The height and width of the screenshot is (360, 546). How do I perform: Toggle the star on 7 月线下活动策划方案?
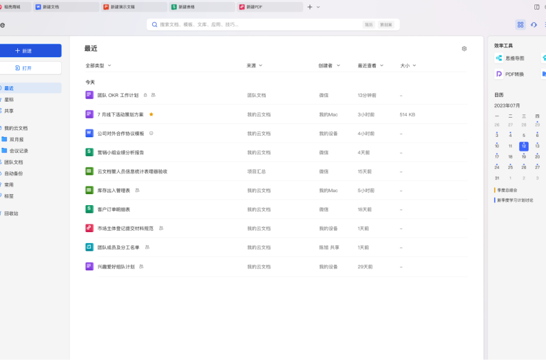tap(151, 114)
